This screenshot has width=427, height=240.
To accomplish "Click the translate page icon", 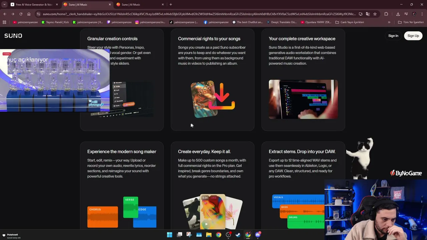I will [368, 14].
